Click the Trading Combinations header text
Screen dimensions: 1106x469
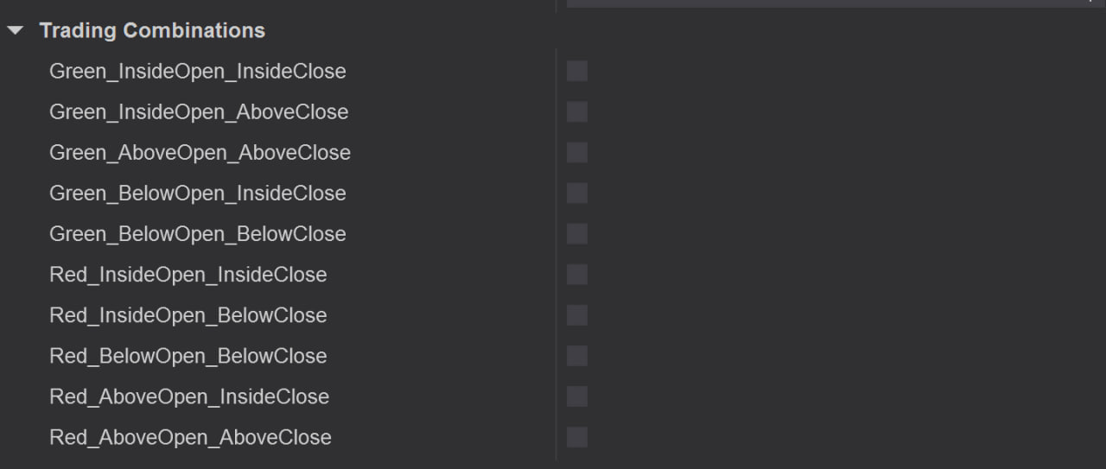(152, 31)
